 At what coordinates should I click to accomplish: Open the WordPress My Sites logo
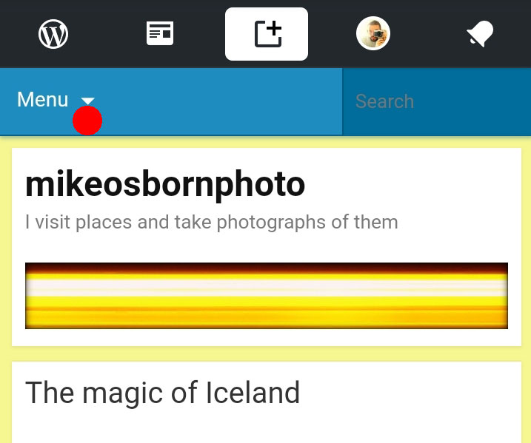tap(53, 34)
